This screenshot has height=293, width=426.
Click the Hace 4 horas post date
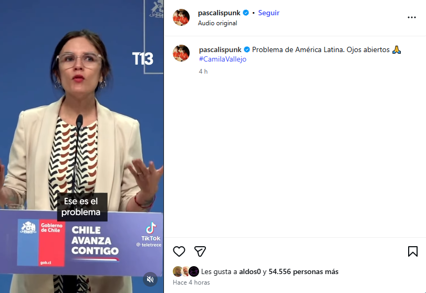pos(191,282)
